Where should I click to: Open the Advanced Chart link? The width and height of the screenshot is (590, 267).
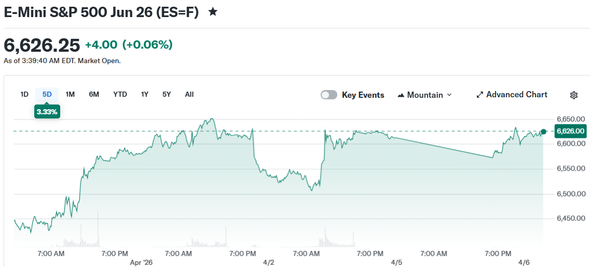coord(516,95)
